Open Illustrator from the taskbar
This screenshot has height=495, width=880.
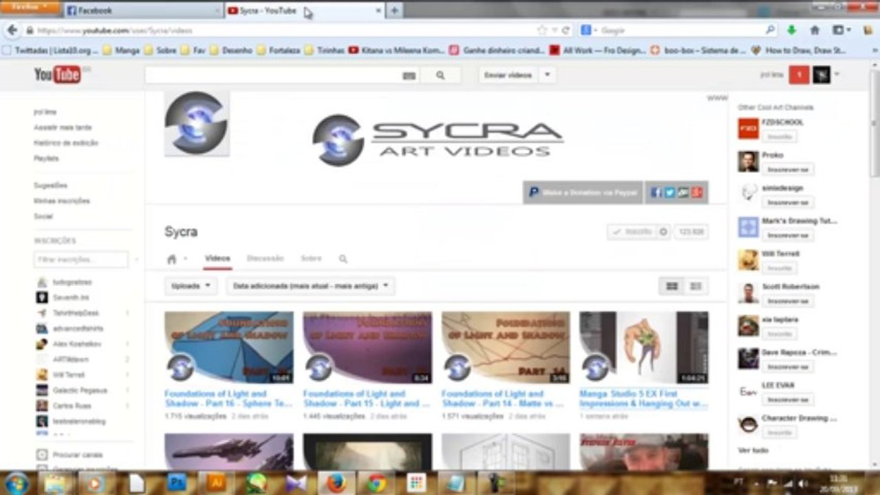pos(216,483)
